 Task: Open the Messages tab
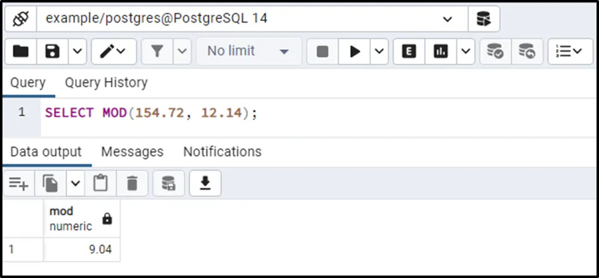pos(132,151)
